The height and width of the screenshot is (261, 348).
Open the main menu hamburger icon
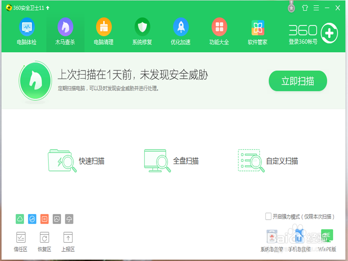316,8
